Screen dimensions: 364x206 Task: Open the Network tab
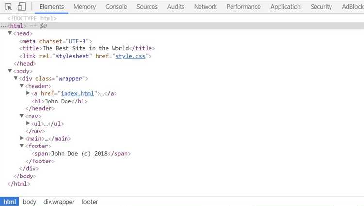(x=205, y=7)
